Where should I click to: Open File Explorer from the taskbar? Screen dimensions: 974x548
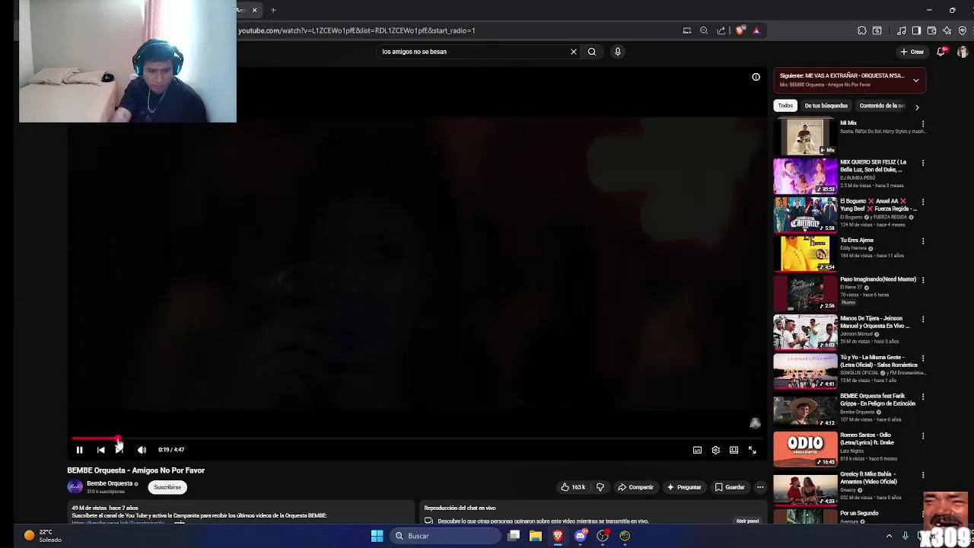point(536,536)
